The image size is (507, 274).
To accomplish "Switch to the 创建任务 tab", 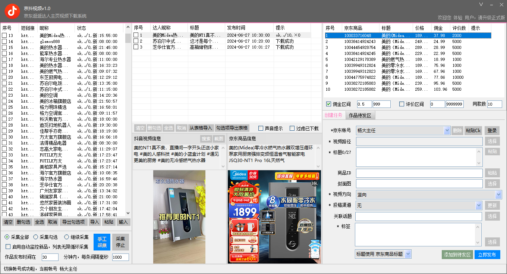I will tap(334, 115).
